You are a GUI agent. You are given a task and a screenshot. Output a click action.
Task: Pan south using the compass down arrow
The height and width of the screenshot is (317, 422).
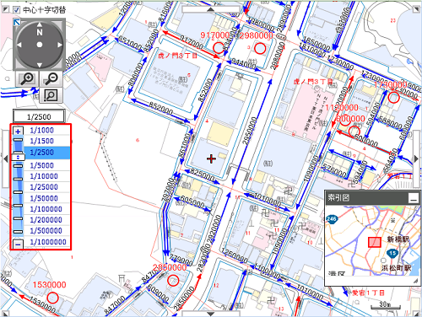pyautogui.click(x=40, y=65)
